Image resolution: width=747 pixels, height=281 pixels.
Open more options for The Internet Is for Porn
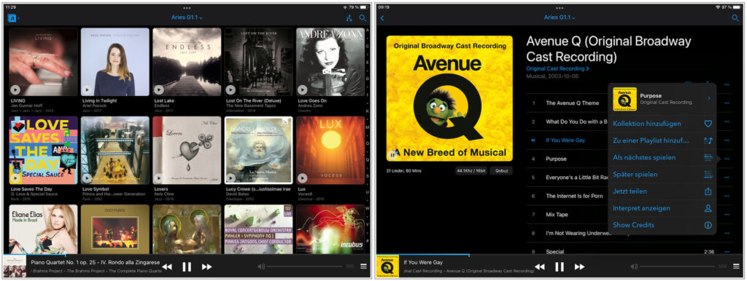pyautogui.click(x=727, y=196)
